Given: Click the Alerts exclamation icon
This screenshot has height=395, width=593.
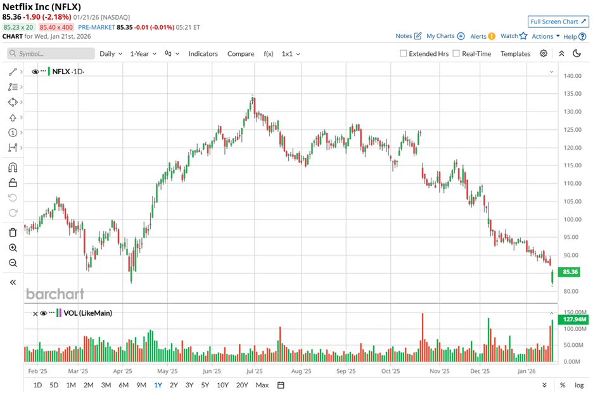Looking at the screenshot, I should [x=491, y=36].
